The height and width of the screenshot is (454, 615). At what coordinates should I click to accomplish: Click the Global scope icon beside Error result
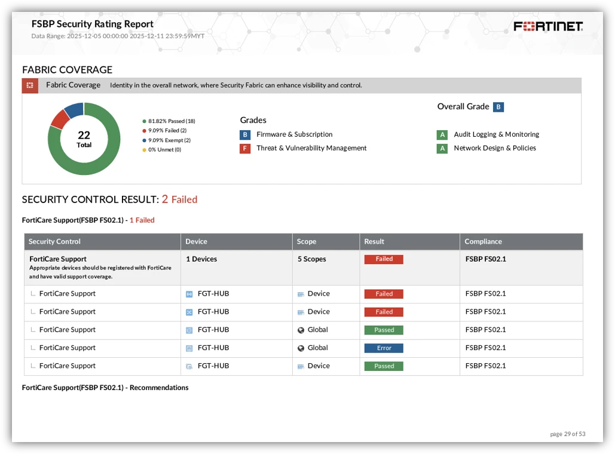[x=301, y=348]
